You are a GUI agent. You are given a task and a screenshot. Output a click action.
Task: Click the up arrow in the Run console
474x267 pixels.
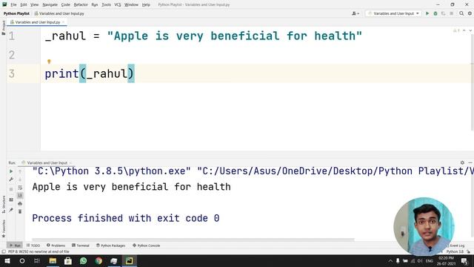(x=20, y=171)
